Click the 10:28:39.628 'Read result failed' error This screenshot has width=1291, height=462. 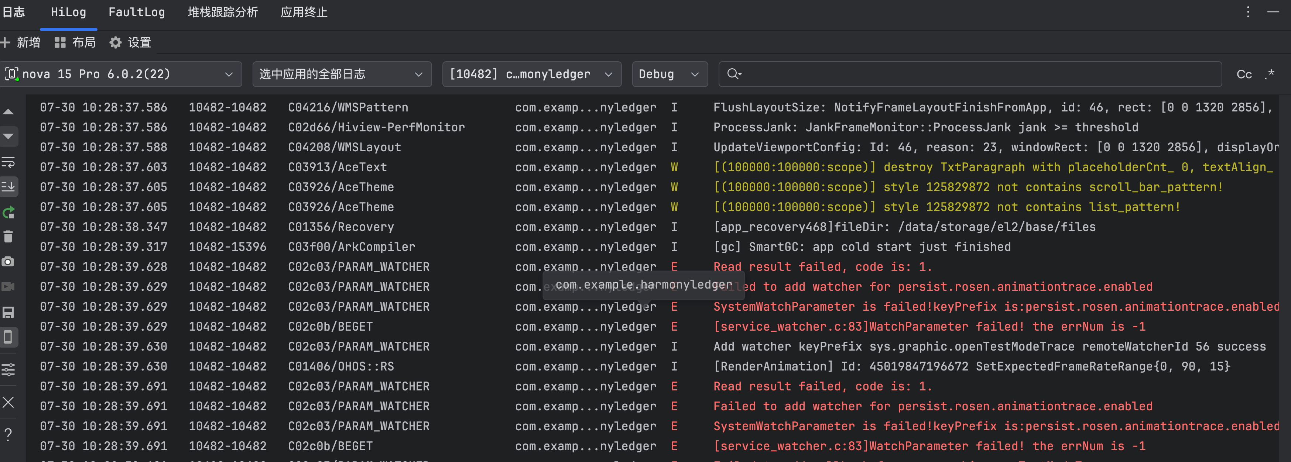(822, 267)
